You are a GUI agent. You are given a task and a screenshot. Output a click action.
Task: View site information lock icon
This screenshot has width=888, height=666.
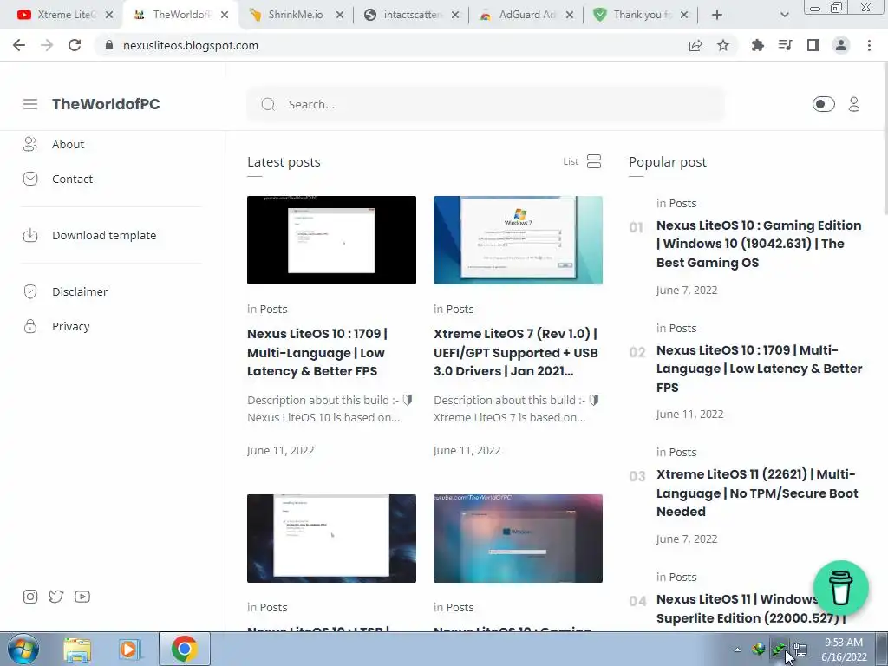click(109, 45)
